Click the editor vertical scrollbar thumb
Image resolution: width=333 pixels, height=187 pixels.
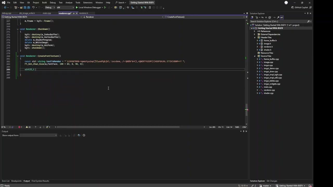[x=246, y=109]
